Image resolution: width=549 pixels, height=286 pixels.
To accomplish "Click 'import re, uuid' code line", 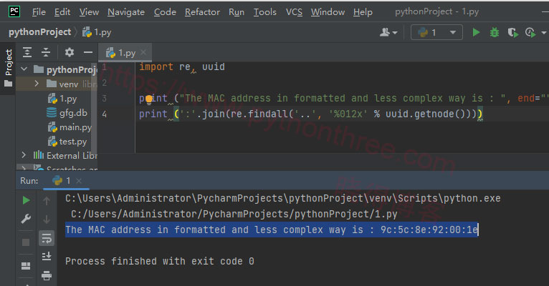I will (x=182, y=66).
